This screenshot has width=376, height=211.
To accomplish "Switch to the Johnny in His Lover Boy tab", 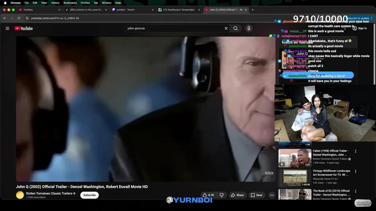I will pyautogui.click(x=86, y=10).
